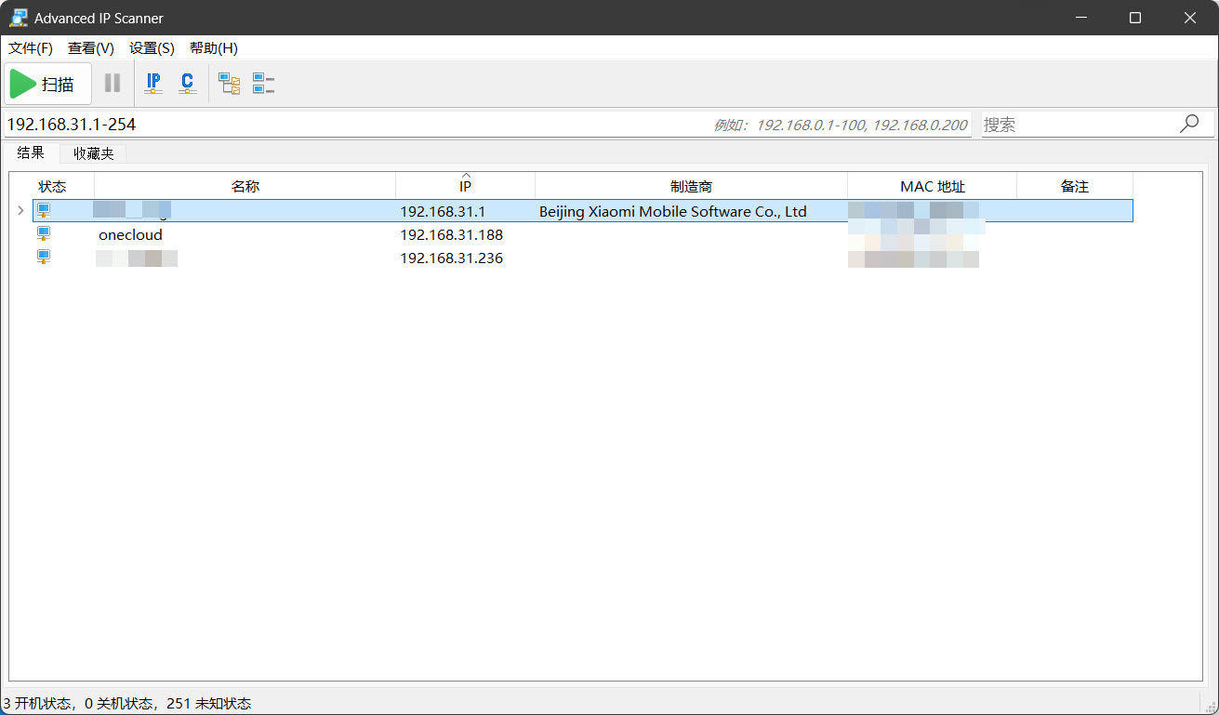Open the 帮助(H) menu

(x=213, y=48)
